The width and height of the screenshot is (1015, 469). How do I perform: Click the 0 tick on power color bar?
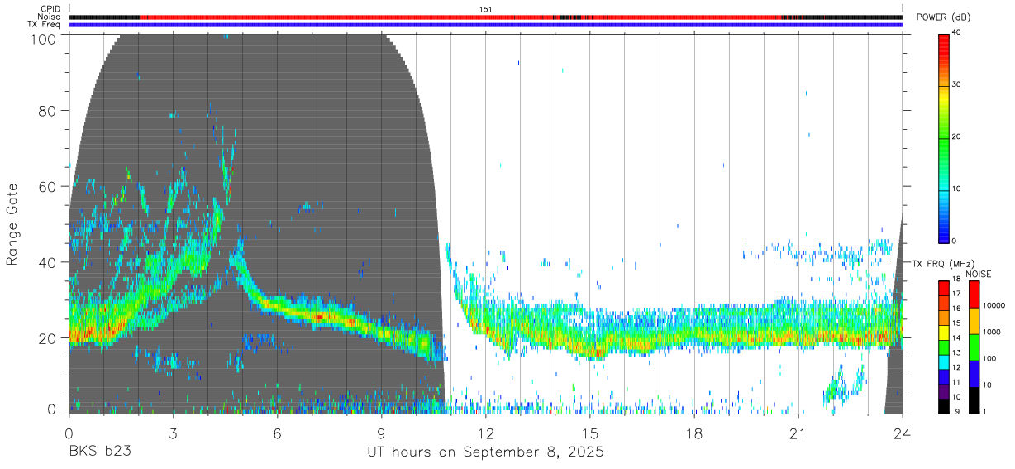pyautogui.click(x=955, y=242)
